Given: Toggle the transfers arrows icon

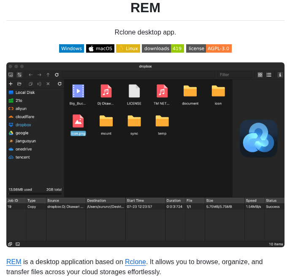Looking at the screenshot, I should click(19, 75).
